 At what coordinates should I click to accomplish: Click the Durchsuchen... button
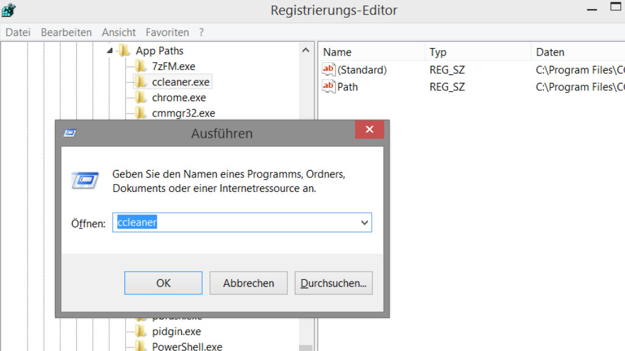point(334,283)
